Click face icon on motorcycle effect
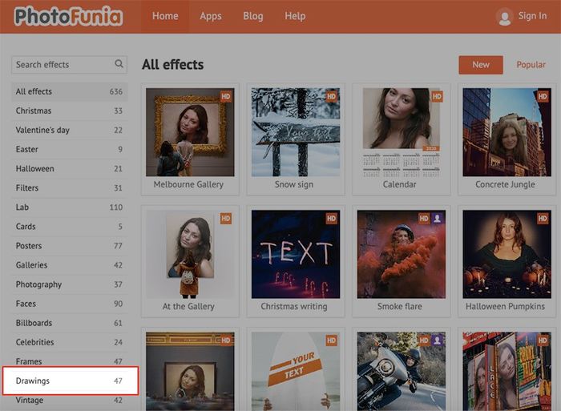Image resolution: width=561 pixels, height=411 pixels. (x=437, y=340)
